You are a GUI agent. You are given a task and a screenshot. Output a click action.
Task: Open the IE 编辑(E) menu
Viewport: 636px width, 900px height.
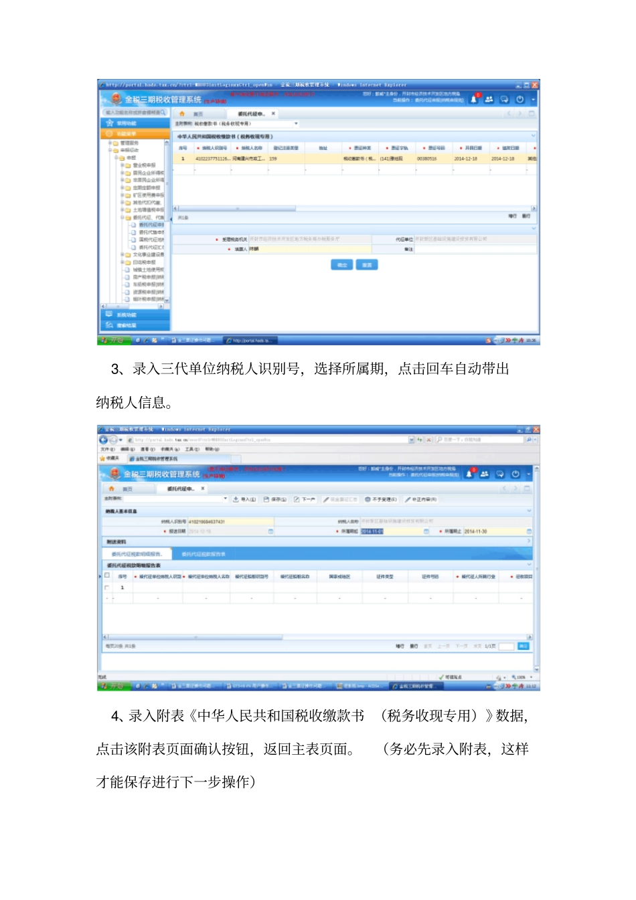click(128, 449)
